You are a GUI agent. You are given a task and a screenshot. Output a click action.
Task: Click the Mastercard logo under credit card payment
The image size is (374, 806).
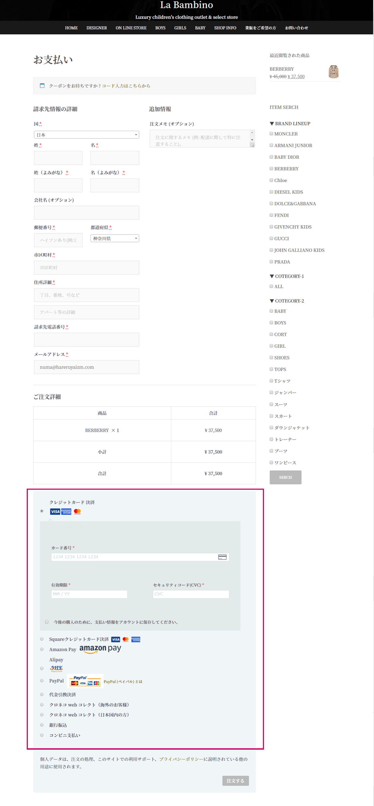pyautogui.click(x=77, y=511)
